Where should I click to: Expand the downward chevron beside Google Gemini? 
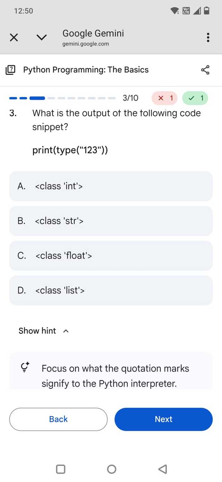(x=41, y=38)
